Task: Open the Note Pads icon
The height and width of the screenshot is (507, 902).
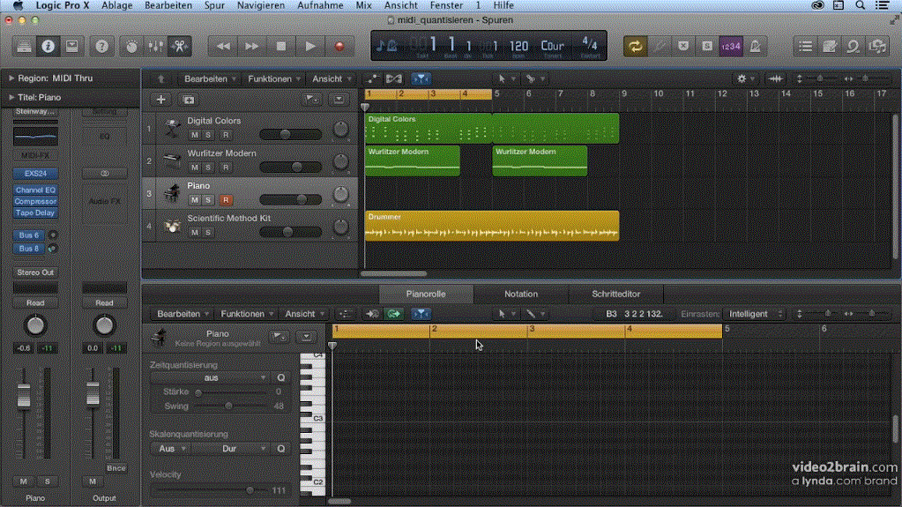Action: pyautogui.click(x=830, y=46)
